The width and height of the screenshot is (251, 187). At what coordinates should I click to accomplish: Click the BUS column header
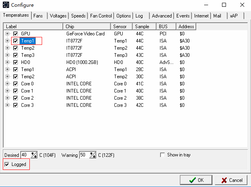tap(166, 26)
